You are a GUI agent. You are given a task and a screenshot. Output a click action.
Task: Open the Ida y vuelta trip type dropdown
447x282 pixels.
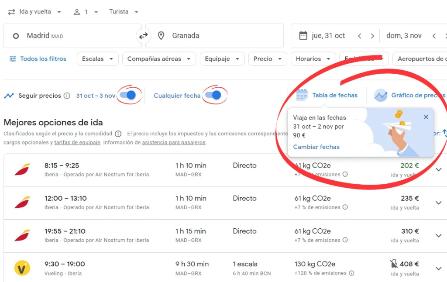(35, 12)
